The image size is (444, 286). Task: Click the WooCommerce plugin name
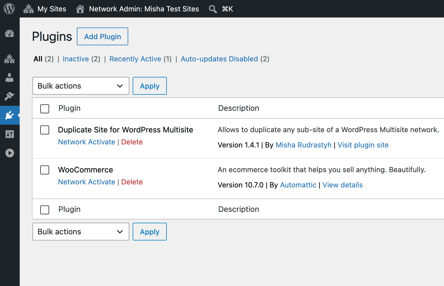click(85, 170)
